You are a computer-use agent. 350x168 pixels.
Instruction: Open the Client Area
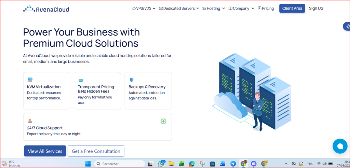pos(292,9)
